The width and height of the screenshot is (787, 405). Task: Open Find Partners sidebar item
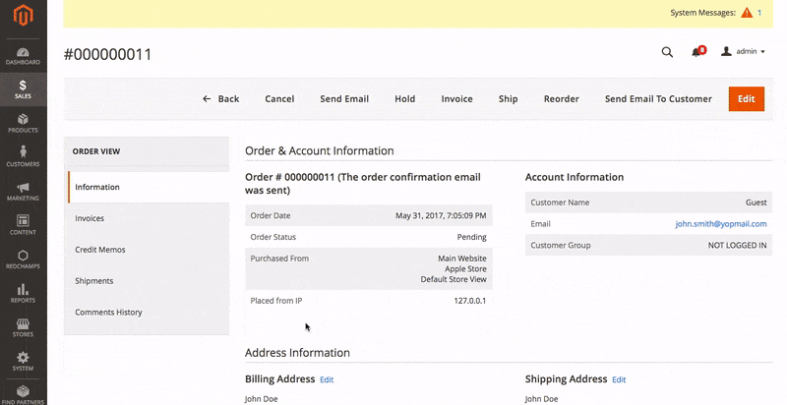23,395
